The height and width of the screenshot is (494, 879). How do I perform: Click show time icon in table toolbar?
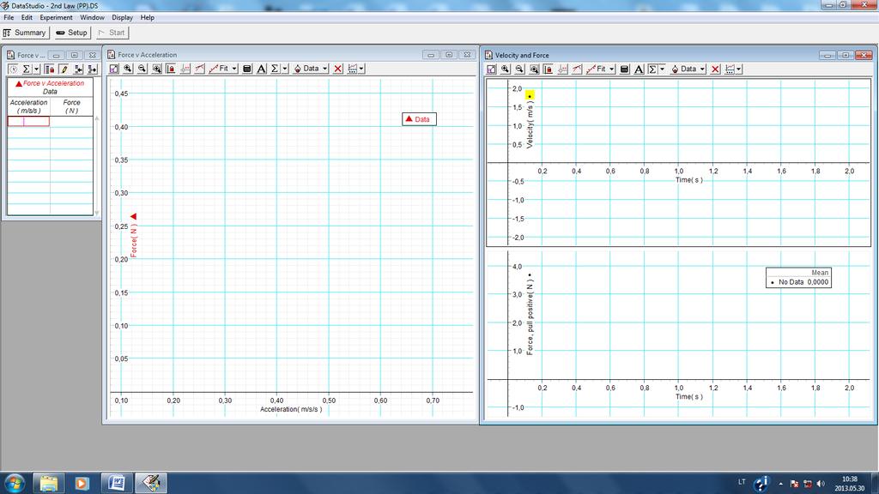(14, 69)
